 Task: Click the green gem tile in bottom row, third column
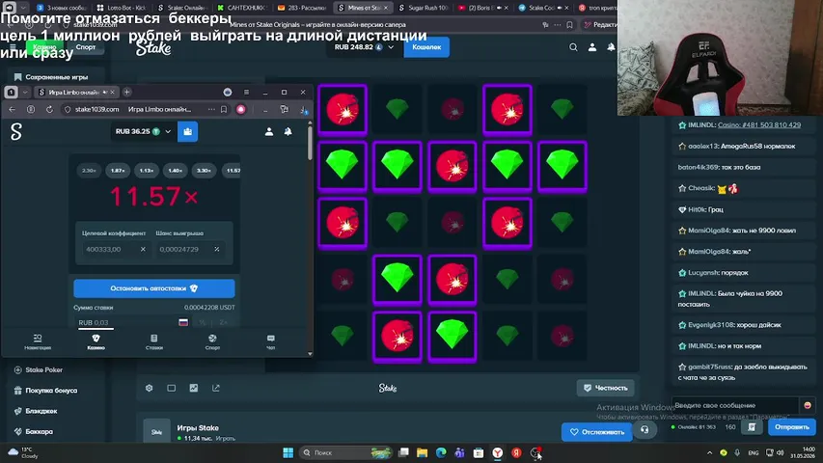[x=452, y=337]
